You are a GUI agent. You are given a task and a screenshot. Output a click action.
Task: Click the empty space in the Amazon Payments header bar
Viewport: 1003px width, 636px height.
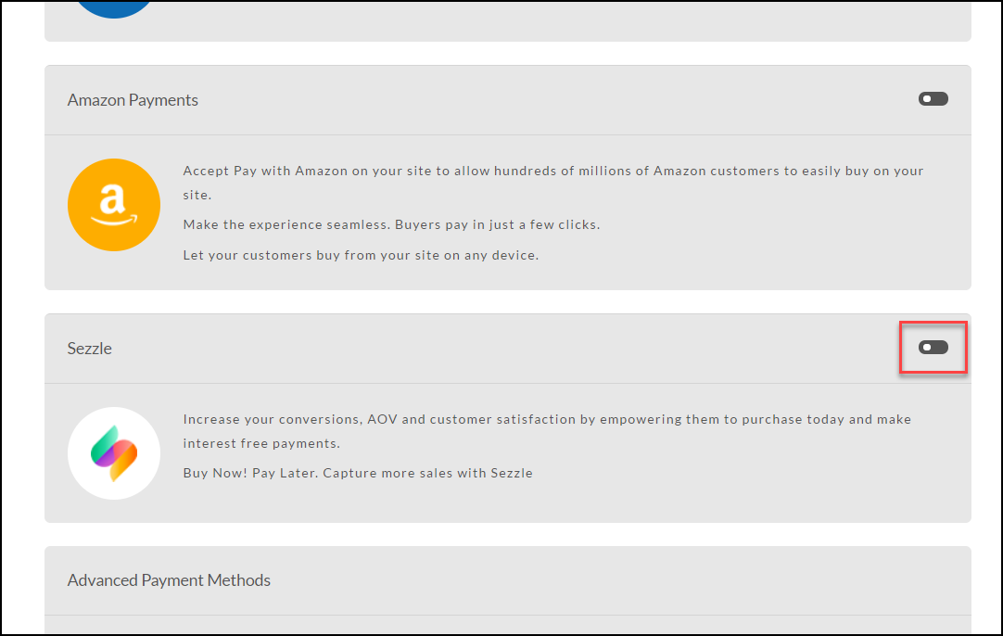[x=556, y=100]
